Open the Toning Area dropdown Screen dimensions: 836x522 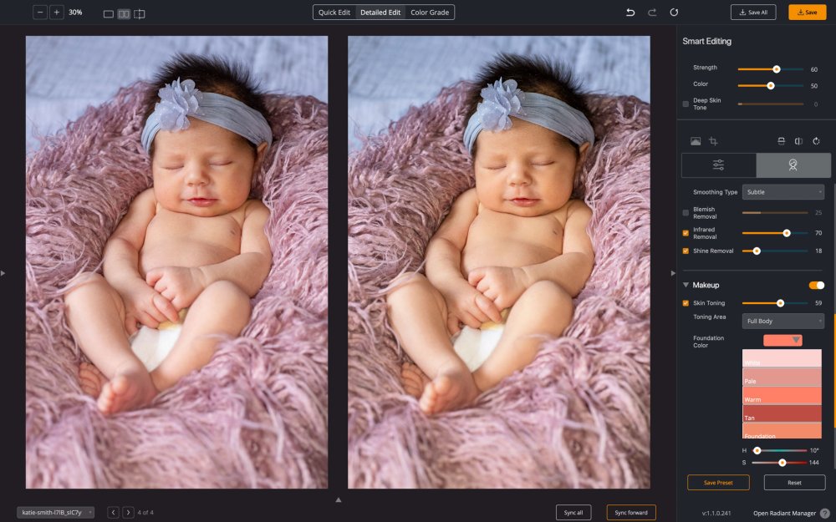pyautogui.click(x=782, y=321)
